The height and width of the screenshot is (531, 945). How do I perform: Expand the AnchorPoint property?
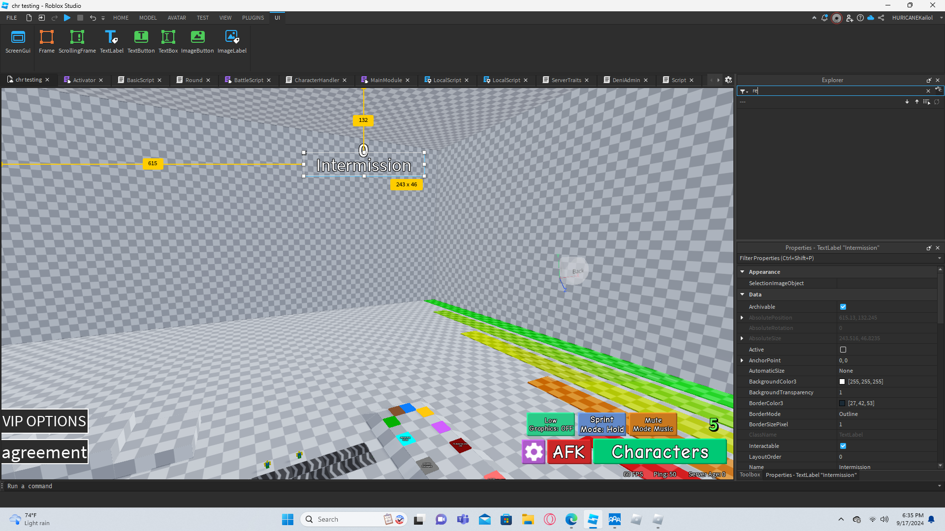(x=742, y=360)
